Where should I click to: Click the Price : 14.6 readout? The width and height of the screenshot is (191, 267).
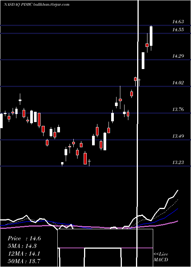[x=24, y=238]
